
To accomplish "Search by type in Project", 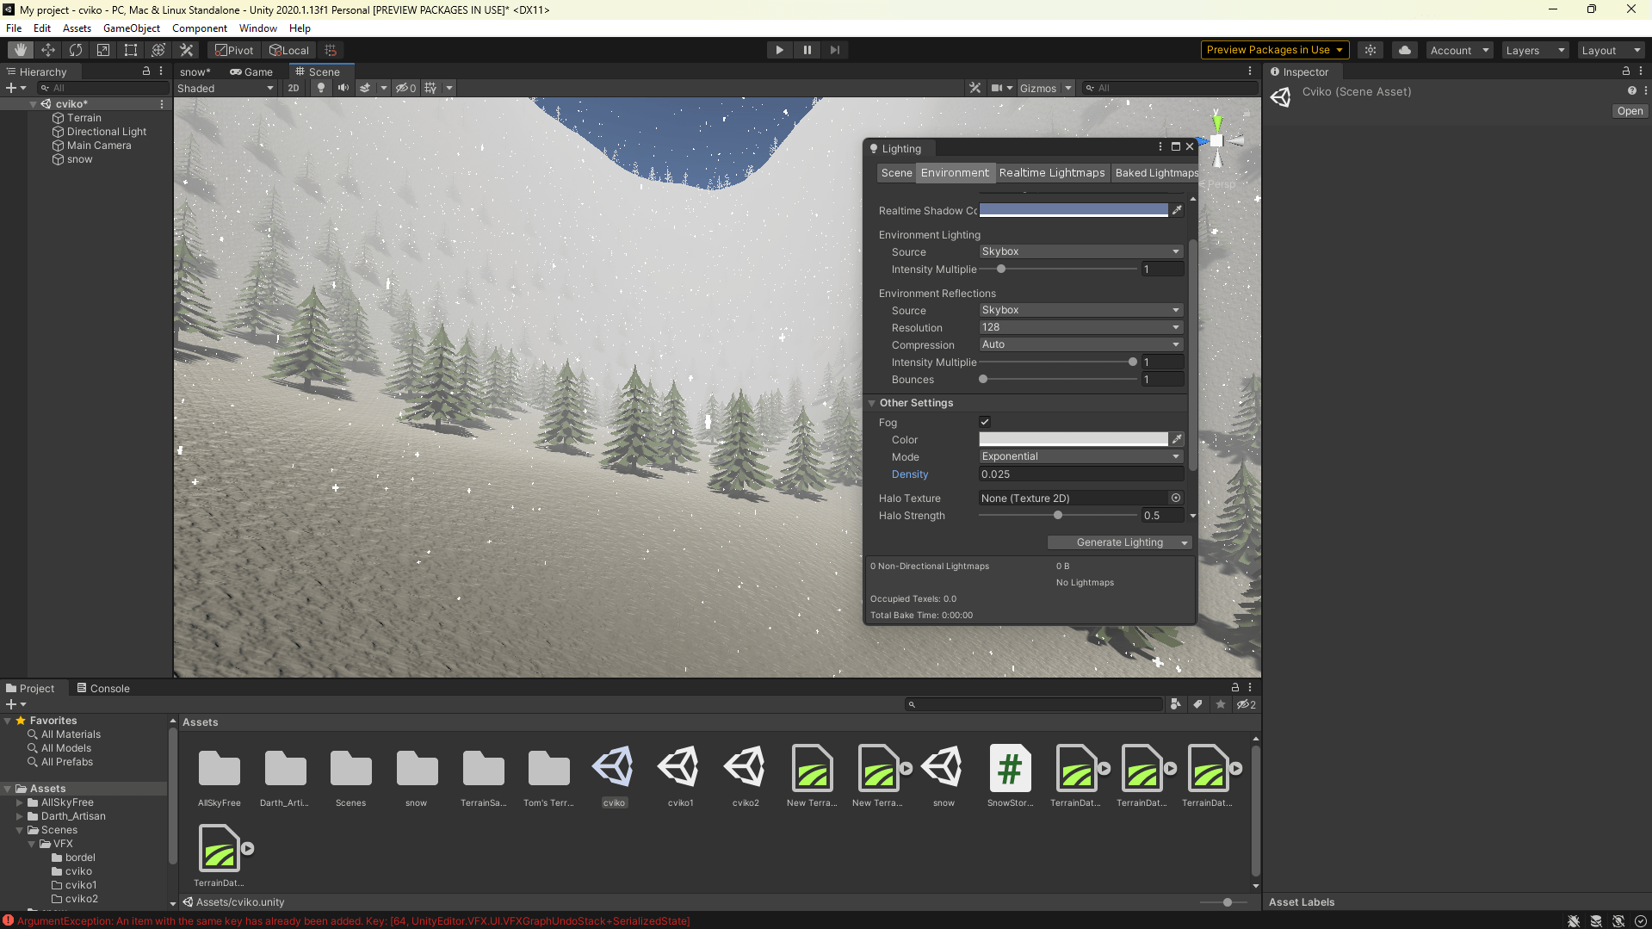I will click(1175, 704).
